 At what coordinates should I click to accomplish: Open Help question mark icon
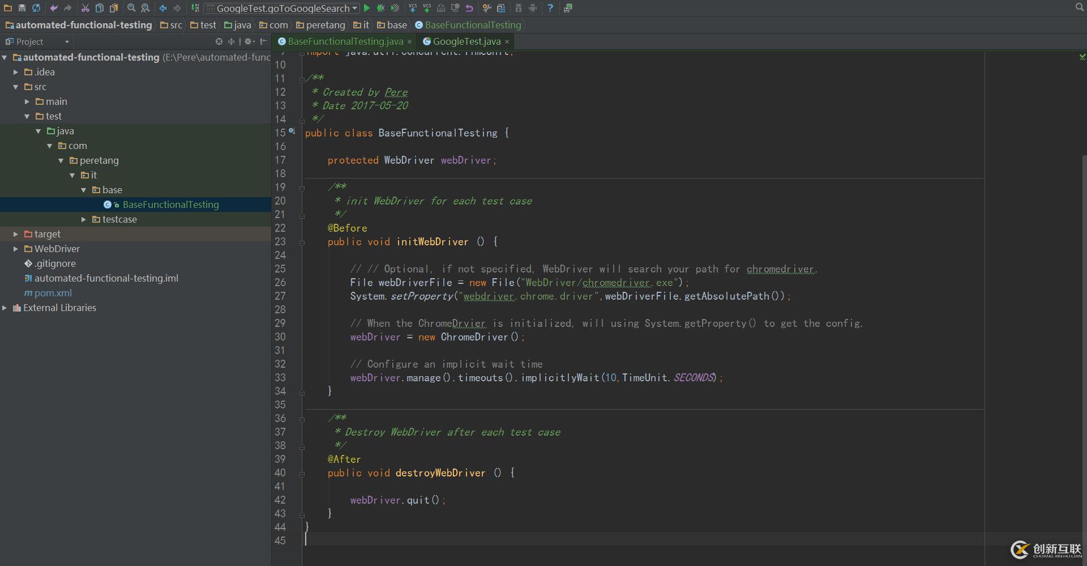(x=550, y=8)
